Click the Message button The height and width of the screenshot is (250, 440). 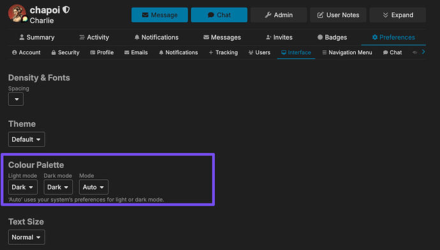159,15
